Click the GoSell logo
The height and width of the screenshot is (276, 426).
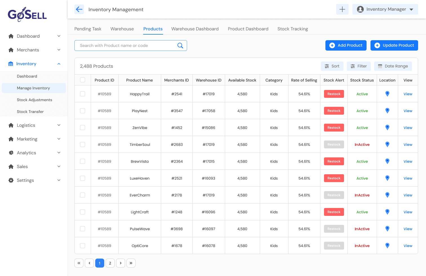27,14
